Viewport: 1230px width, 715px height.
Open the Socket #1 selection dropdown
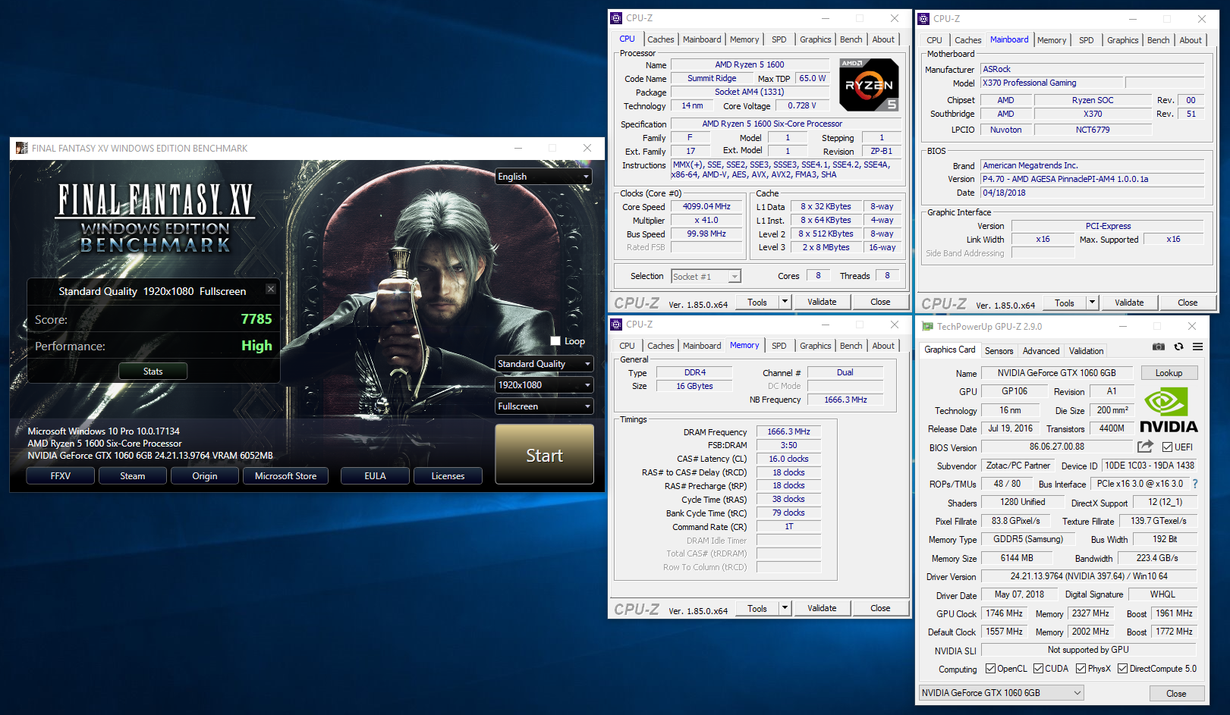click(x=706, y=277)
